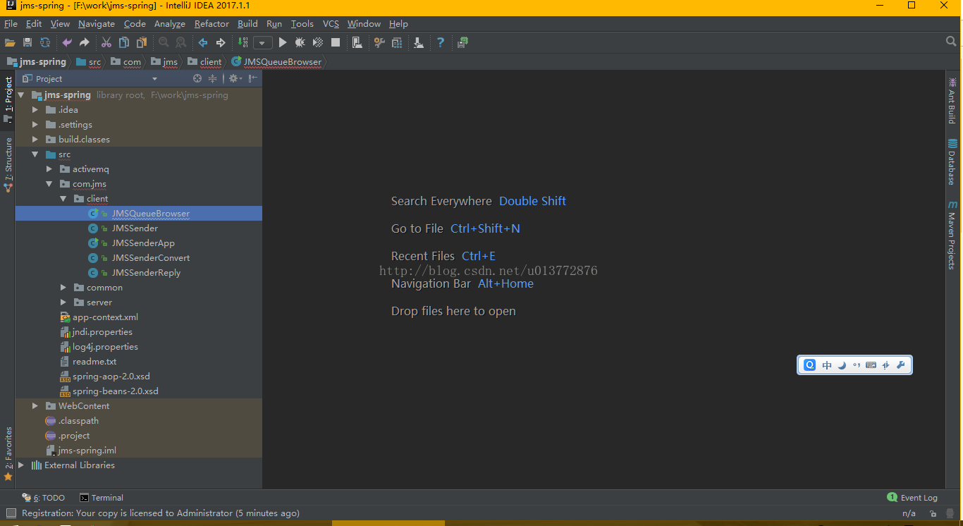Viewport: 963px width, 526px height.
Task: Click the Open folder toolbar icon
Action: click(x=10, y=42)
